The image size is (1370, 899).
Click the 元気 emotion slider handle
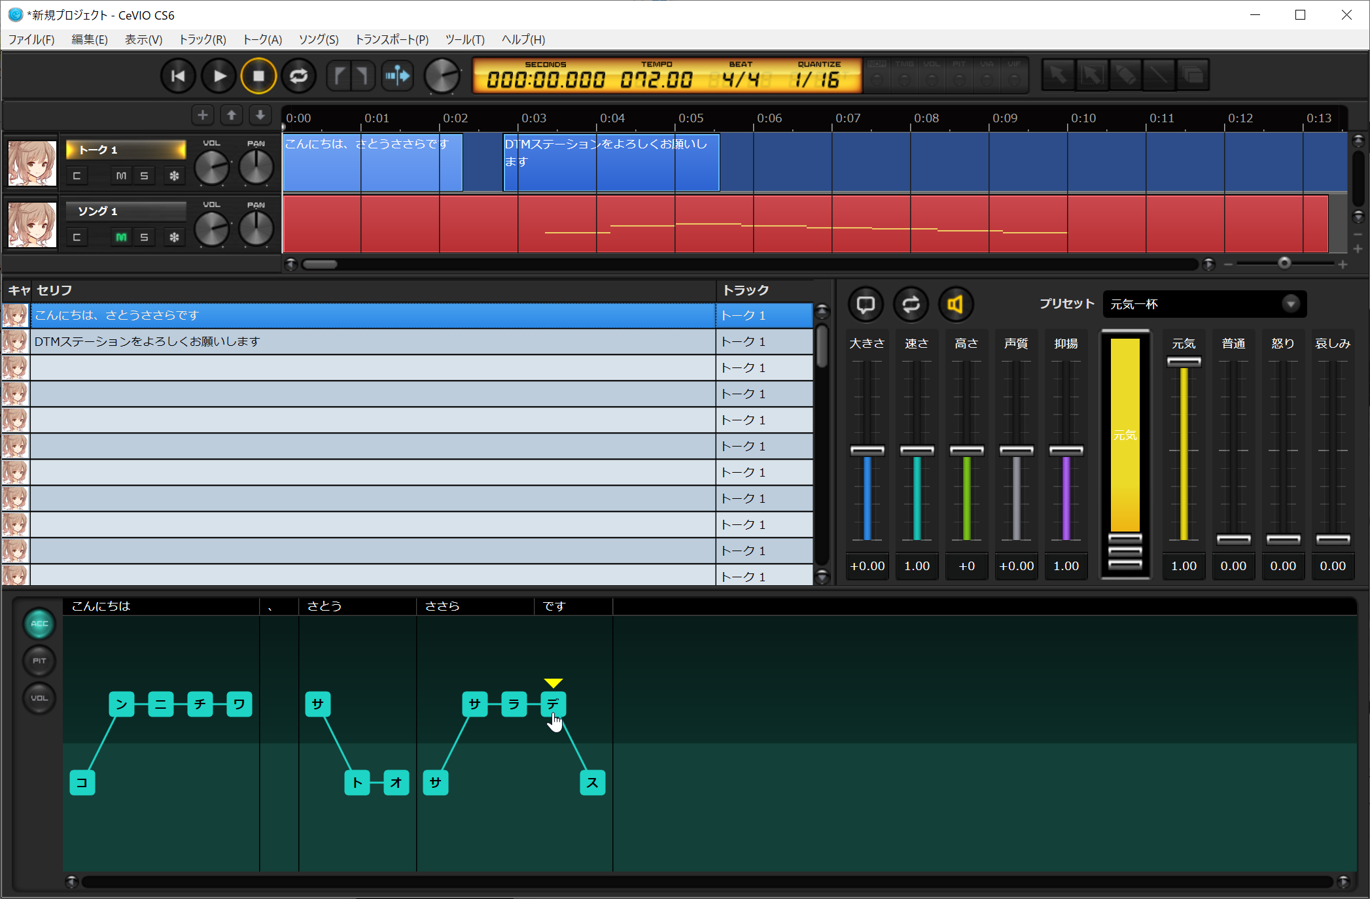point(1184,362)
